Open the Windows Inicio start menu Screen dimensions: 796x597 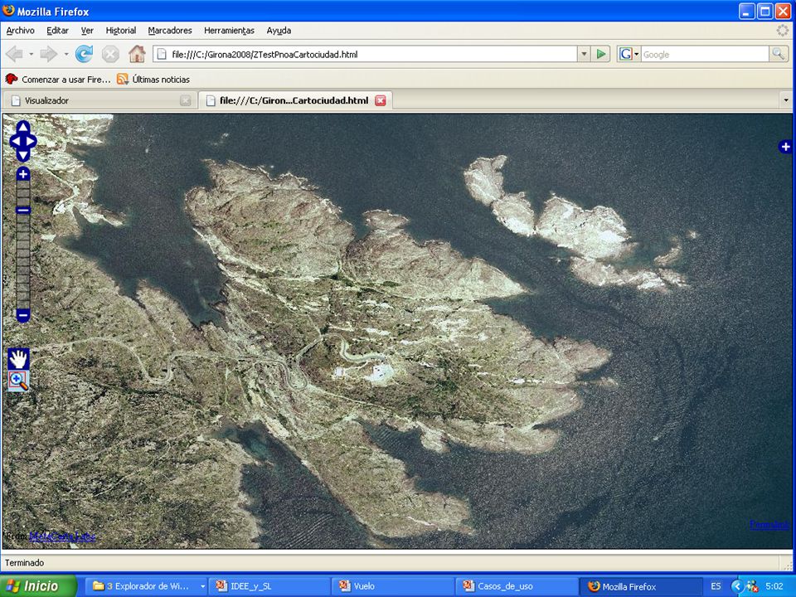click(39, 586)
